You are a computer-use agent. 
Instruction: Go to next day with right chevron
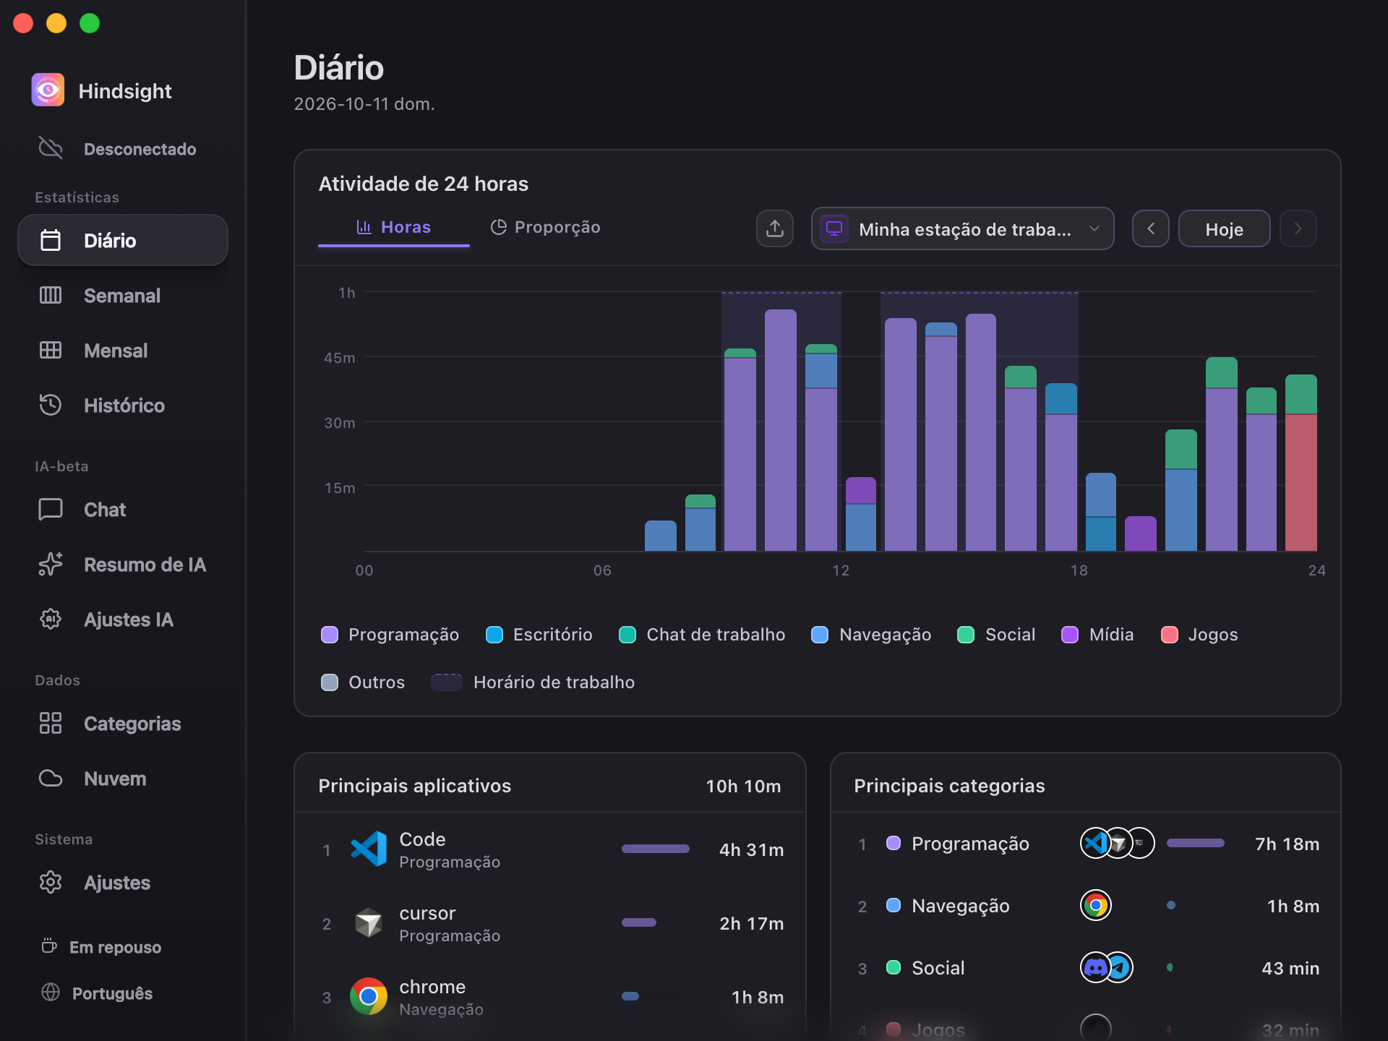click(x=1298, y=228)
